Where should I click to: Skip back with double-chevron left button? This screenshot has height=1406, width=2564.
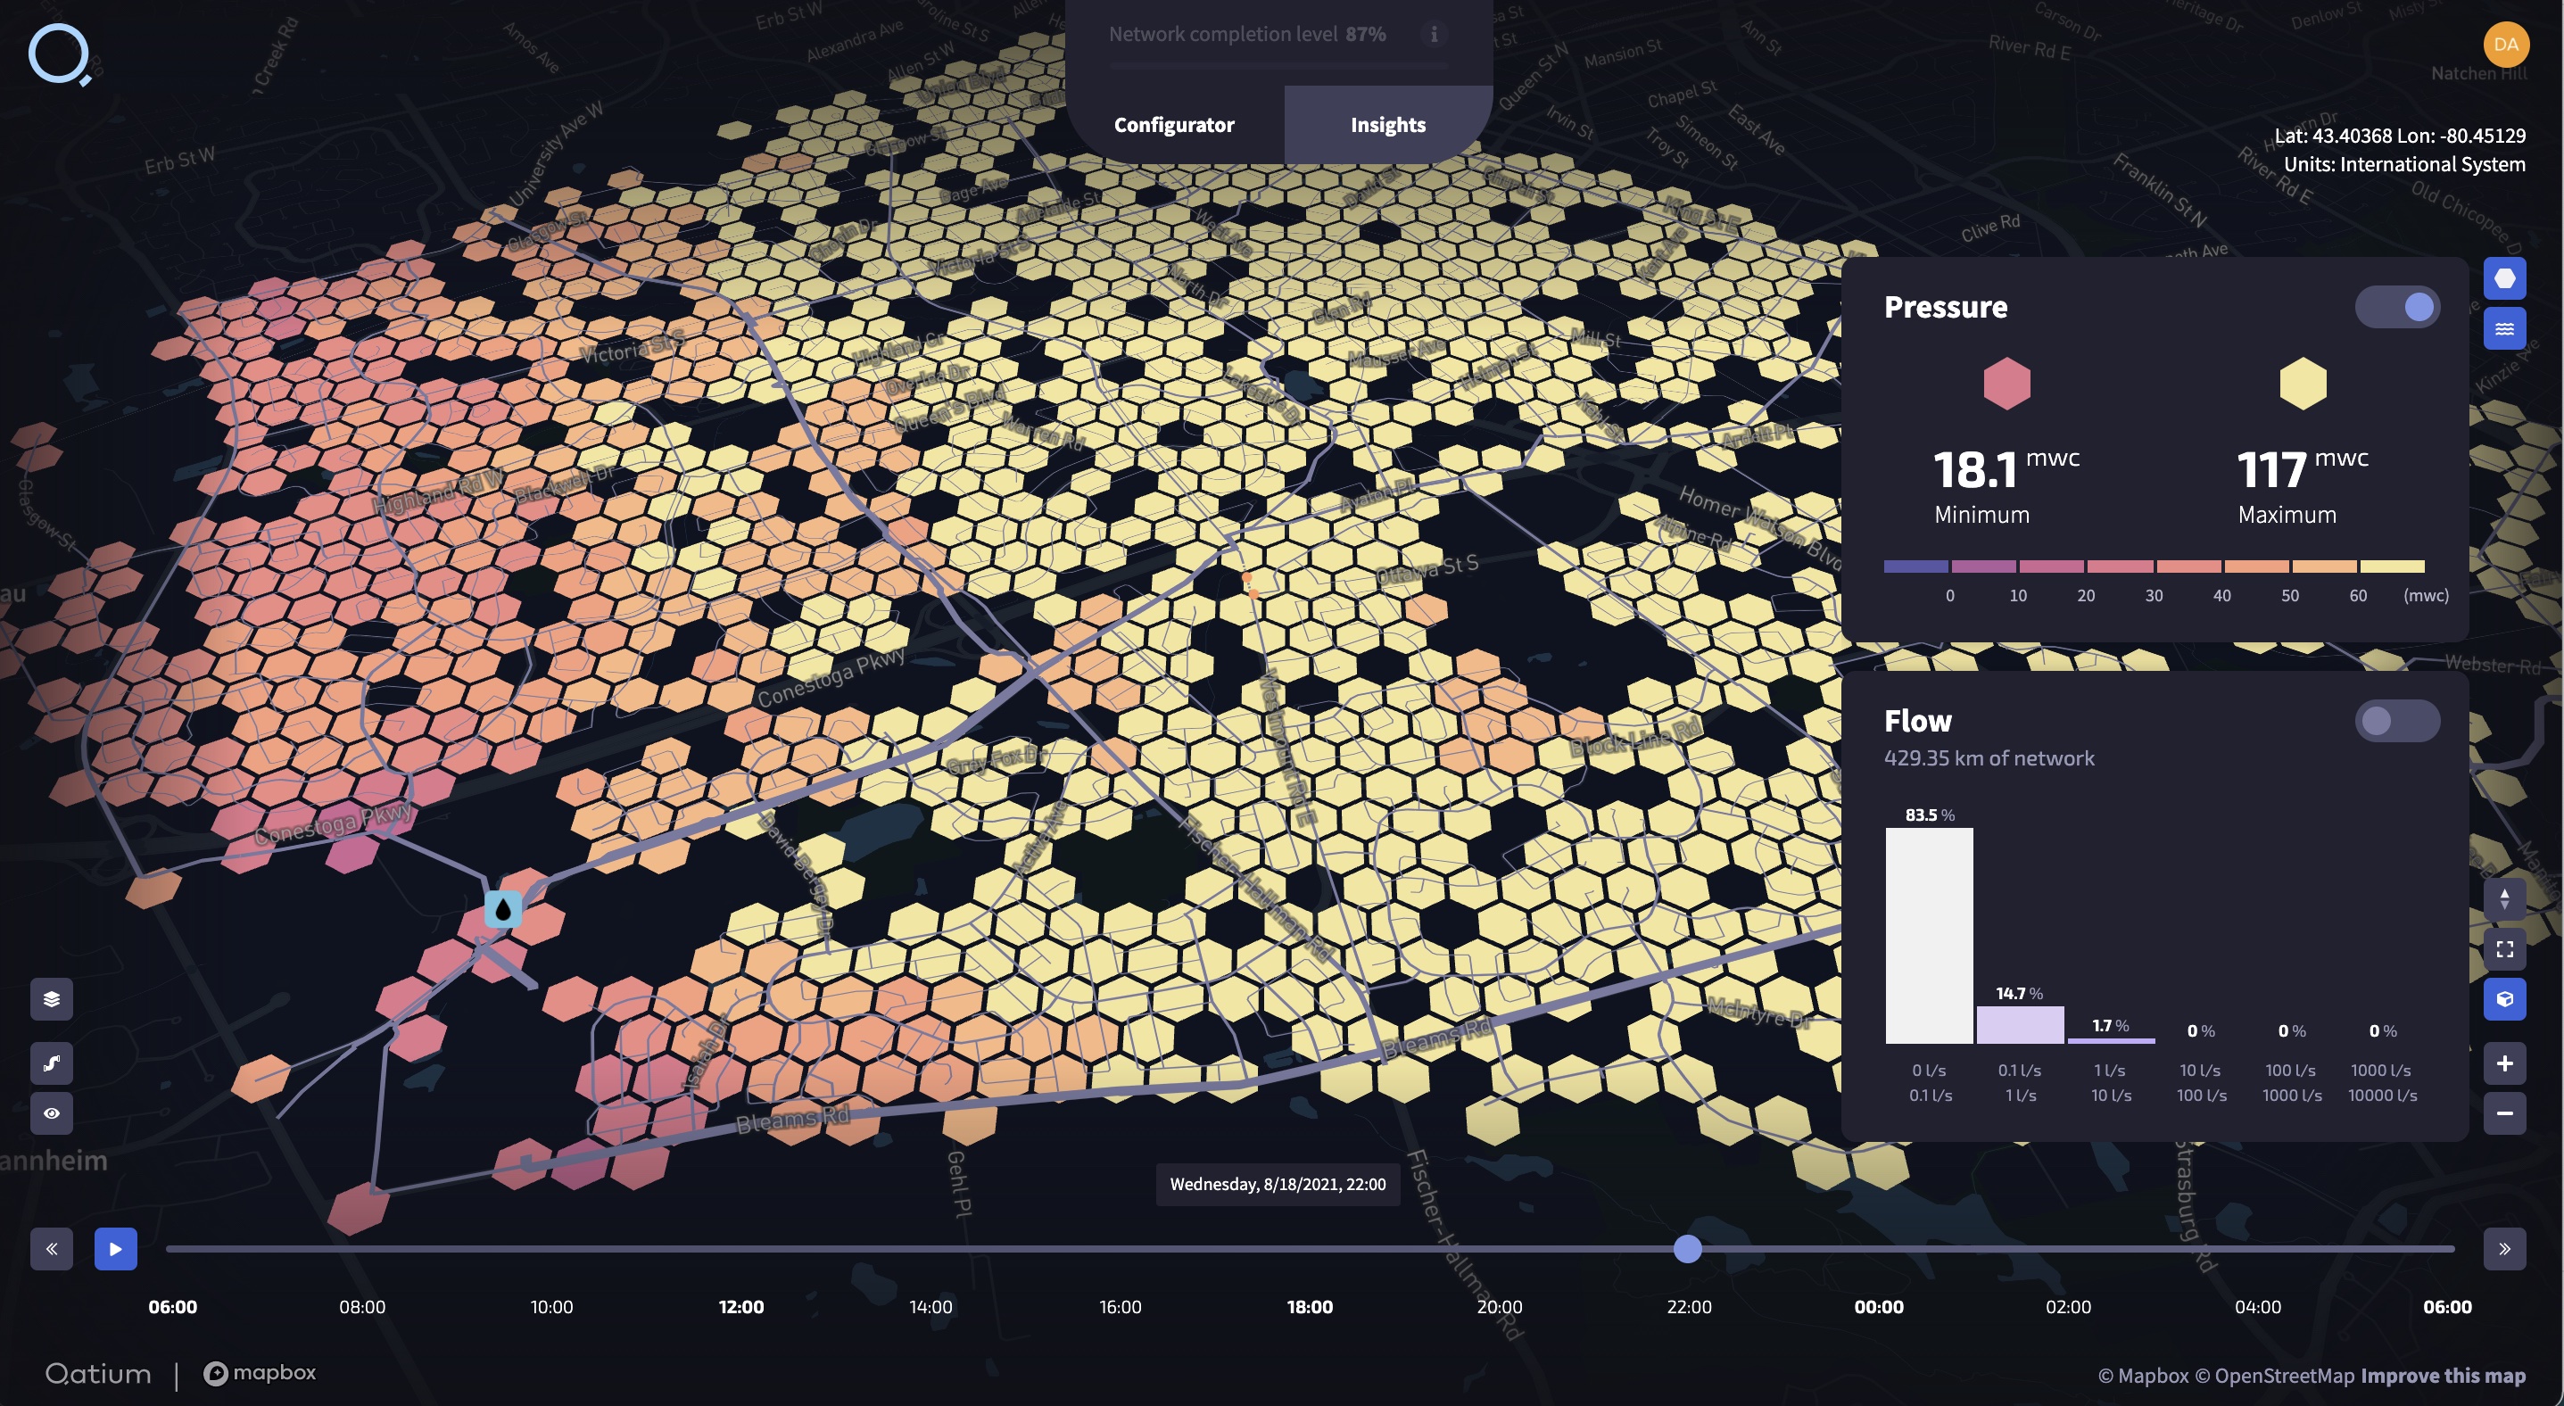[52, 1249]
